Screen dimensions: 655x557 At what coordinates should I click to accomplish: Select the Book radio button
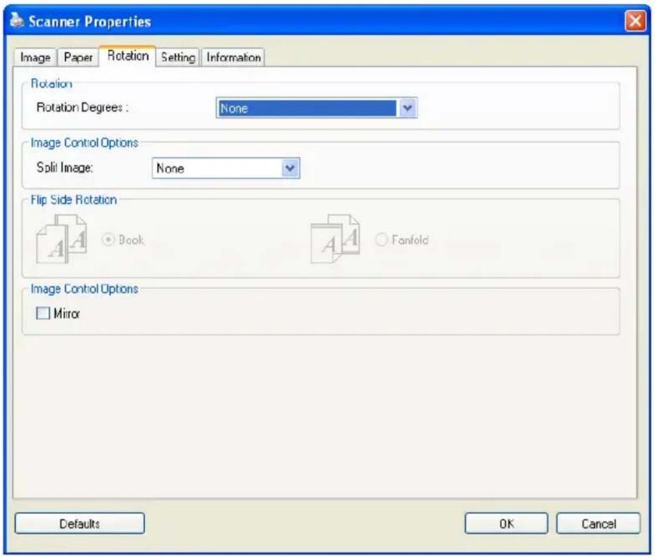pyautogui.click(x=108, y=240)
